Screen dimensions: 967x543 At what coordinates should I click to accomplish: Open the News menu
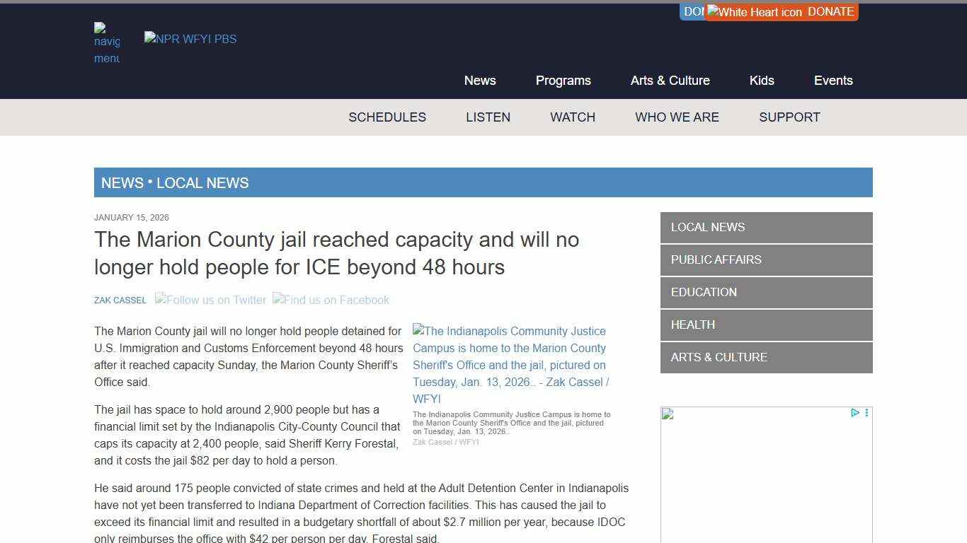coord(480,81)
